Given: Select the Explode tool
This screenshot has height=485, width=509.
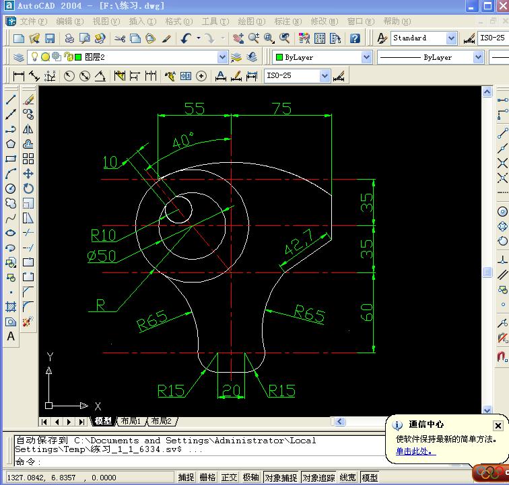Looking at the screenshot, I should pyautogui.click(x=28, y=322).
